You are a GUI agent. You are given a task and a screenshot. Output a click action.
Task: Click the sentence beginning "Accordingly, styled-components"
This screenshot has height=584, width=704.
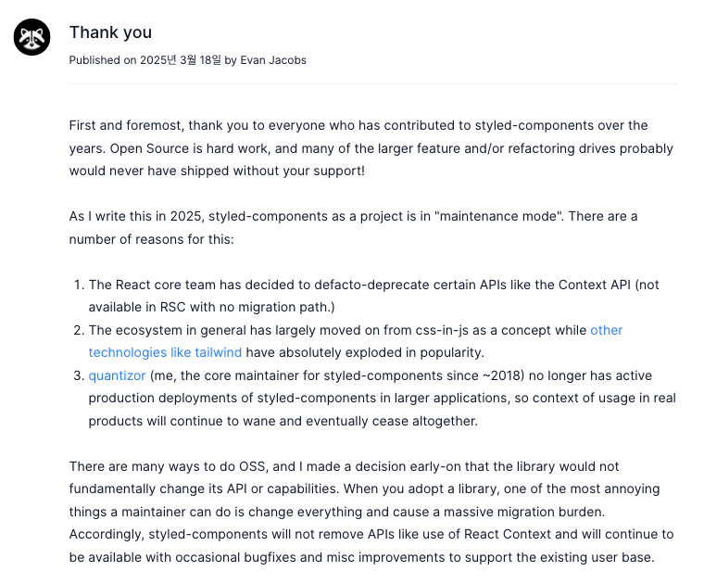(371, 546)
